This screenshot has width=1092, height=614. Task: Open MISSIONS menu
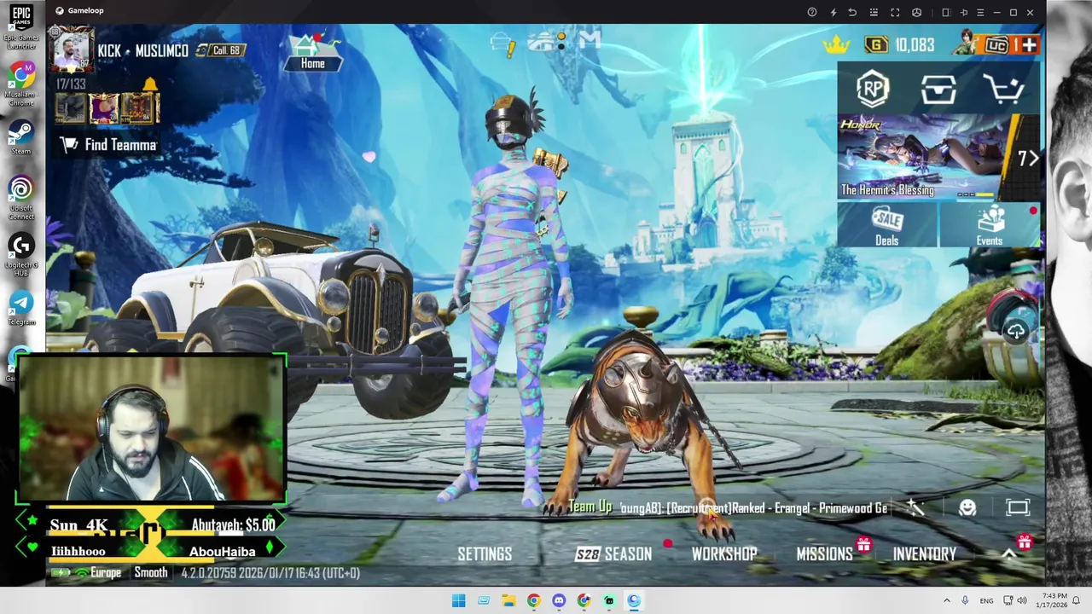[824, 554]
